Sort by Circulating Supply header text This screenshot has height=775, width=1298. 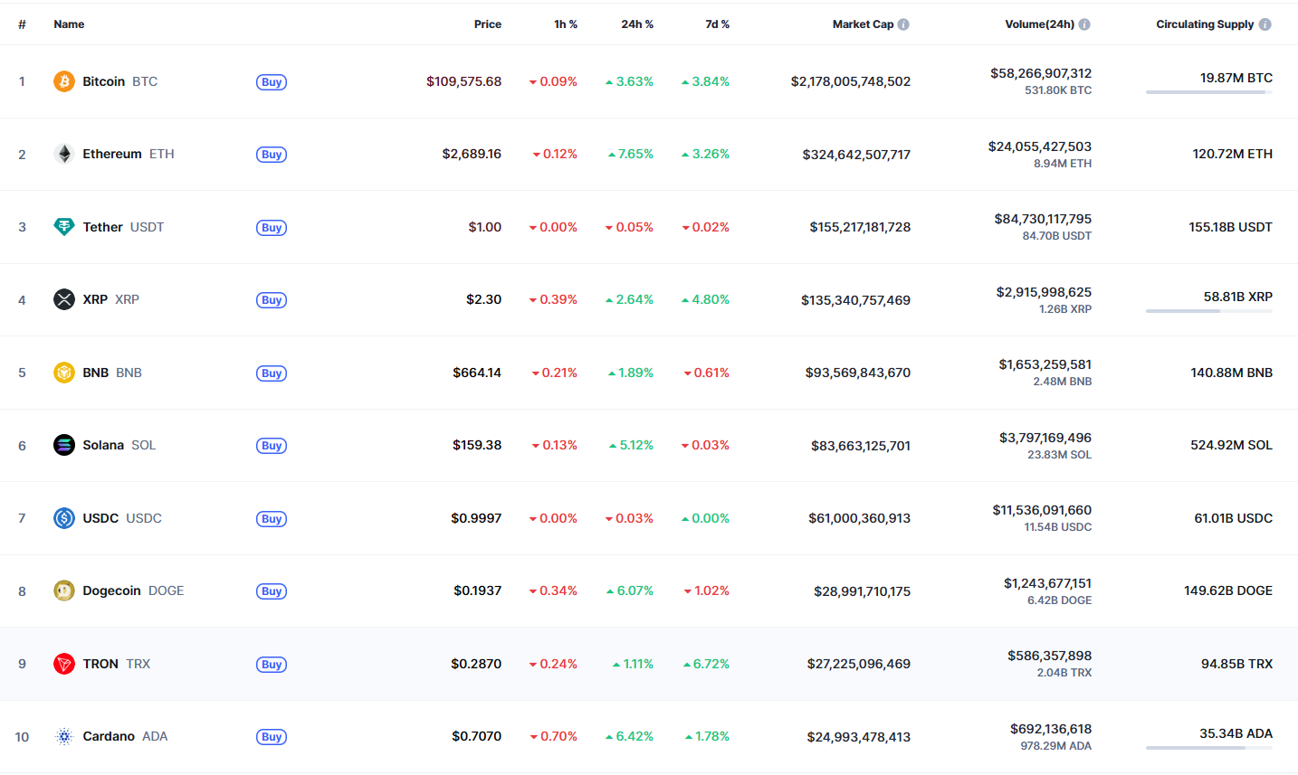click(x=1205, y=24)
